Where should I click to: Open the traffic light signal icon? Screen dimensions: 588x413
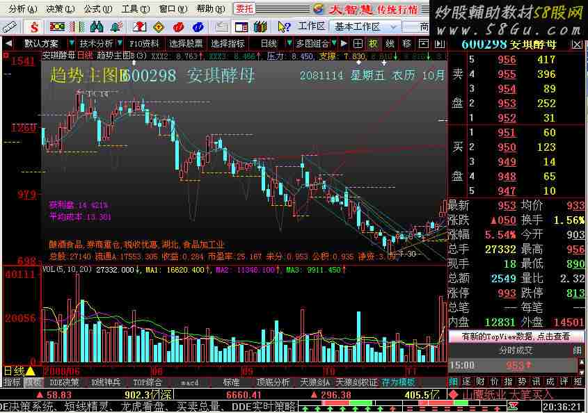click(57, 26)
